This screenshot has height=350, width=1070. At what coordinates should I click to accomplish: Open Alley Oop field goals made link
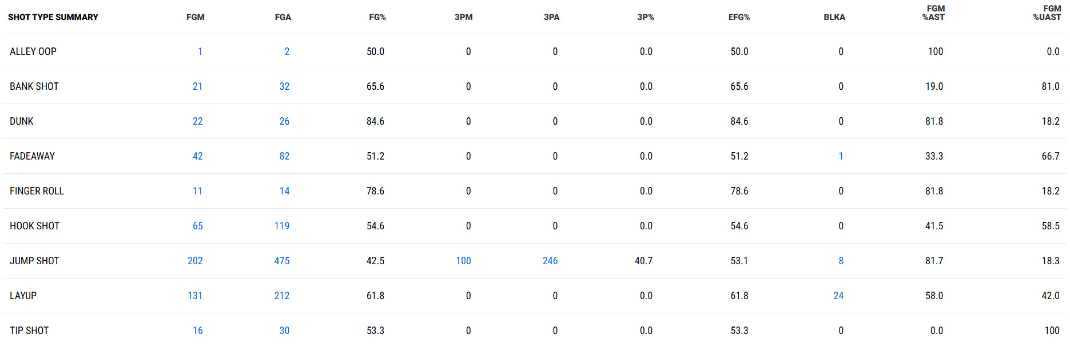(200, 51)
